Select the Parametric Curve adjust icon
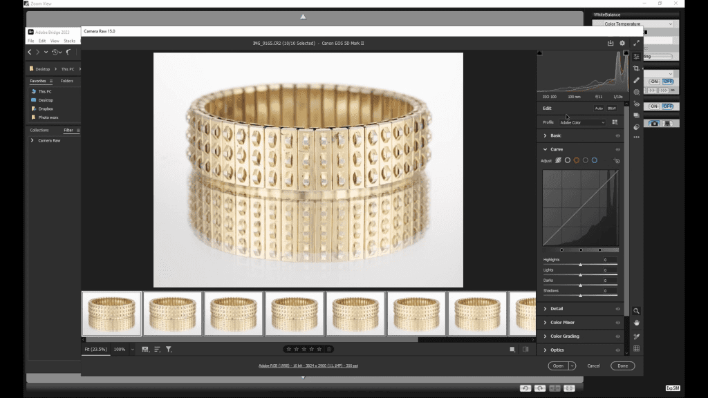The image size is (708, 398). [558, 160]
